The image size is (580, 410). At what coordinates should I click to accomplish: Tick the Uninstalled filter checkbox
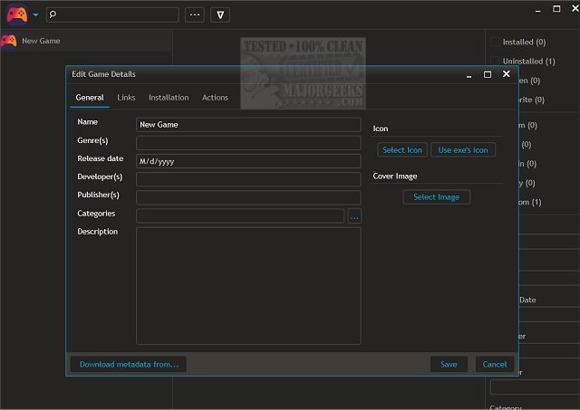tap(495, 61)
